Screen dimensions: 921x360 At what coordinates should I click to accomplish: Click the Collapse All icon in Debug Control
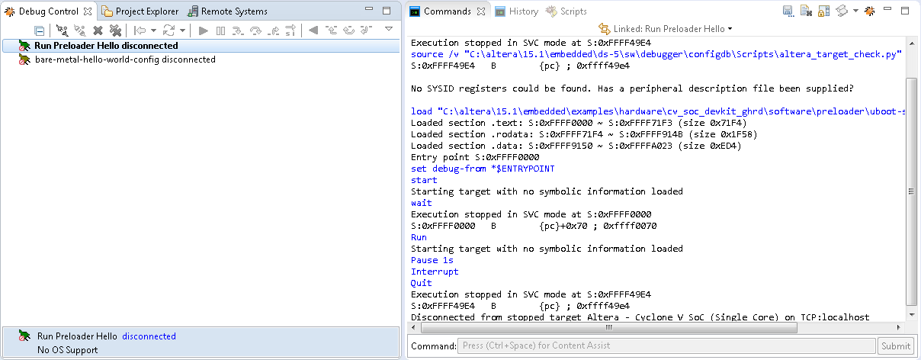(x=40, y=31)
